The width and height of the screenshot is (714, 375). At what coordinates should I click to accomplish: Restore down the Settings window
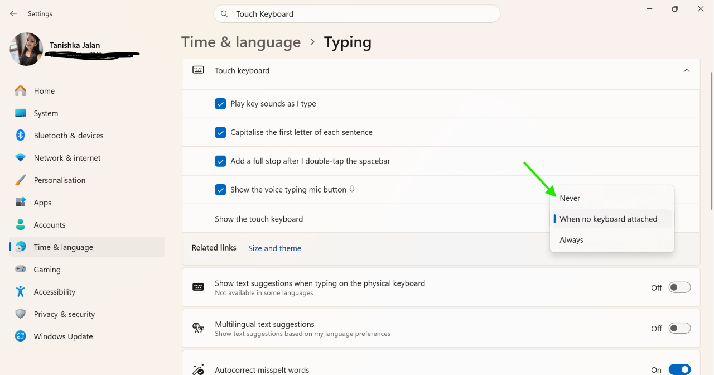pos(675,9)
